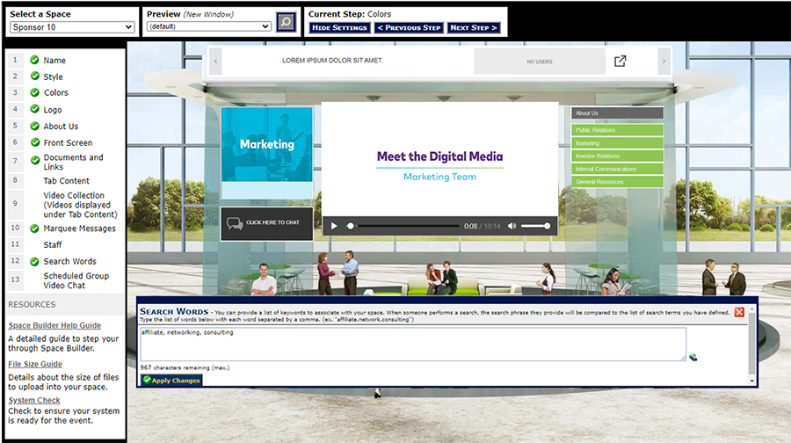Open the Tab Content step

point(67,181)
